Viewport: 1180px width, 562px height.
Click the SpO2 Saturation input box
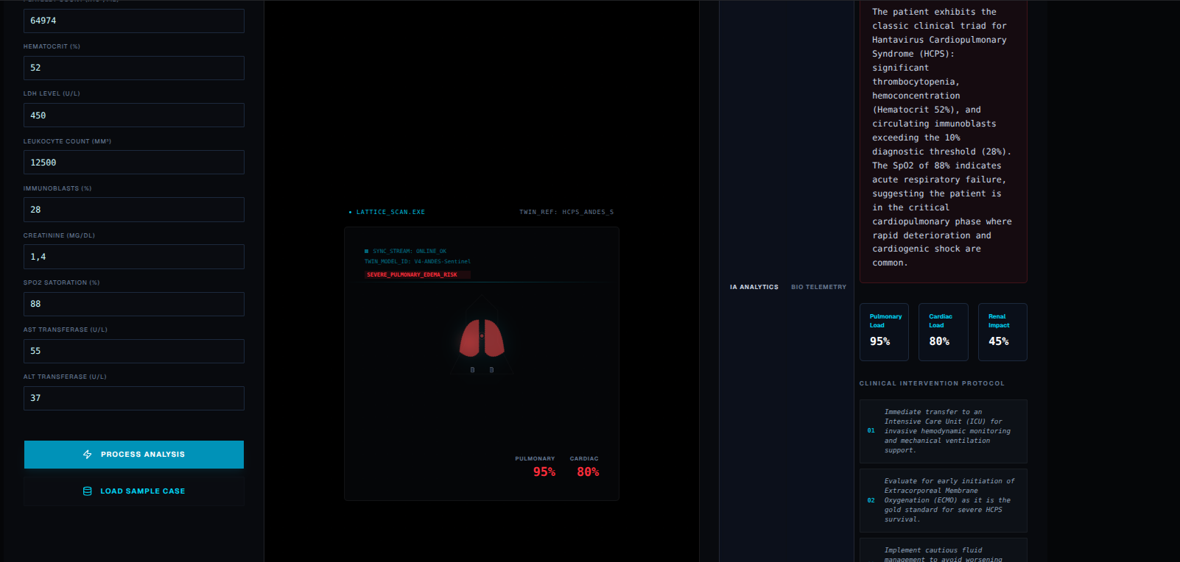coord(134,304)
